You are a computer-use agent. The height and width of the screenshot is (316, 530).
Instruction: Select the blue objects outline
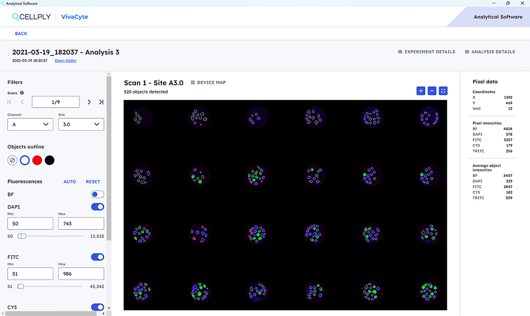(24, 160)
